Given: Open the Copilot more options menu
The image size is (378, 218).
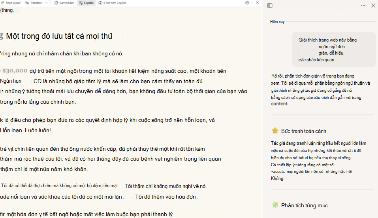Looking at the screenshot, I should coord(363,6).
